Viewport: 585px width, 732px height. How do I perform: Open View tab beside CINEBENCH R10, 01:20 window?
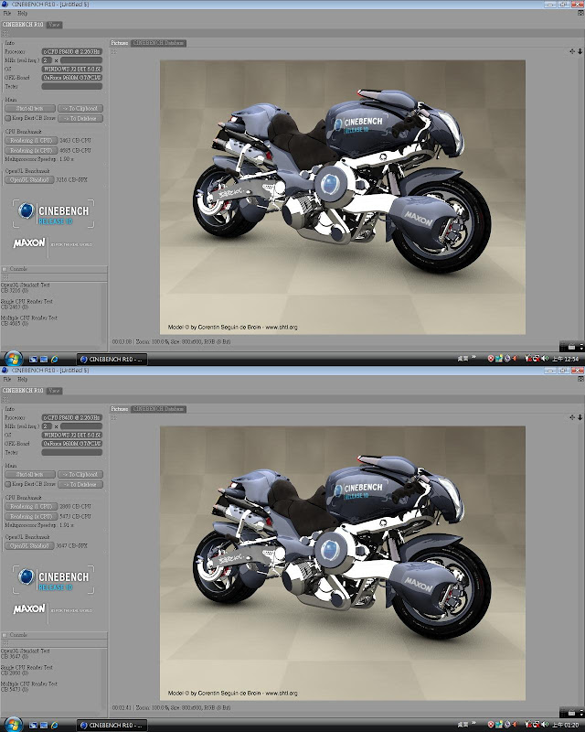click(x=54, y=391)
